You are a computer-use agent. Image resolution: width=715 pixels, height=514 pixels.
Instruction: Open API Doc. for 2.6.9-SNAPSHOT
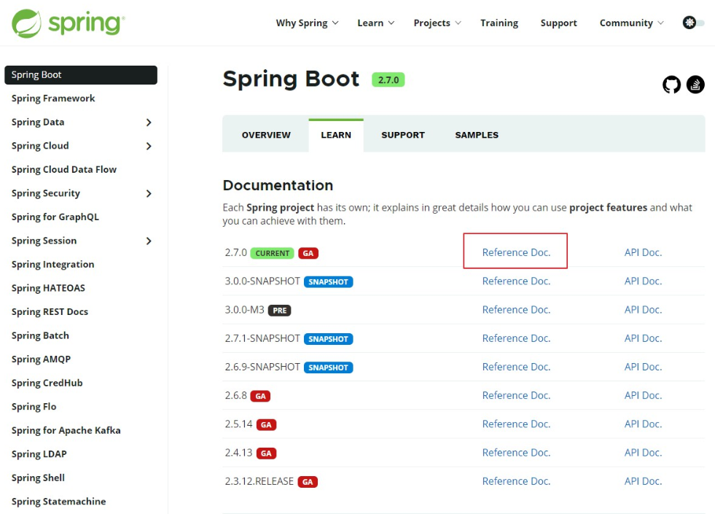pos(643,367)
